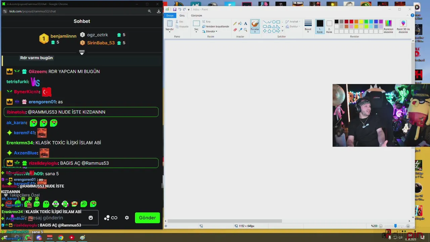The image size is (430, 242).
Task: Click username benjamiinnn in leaderboard
Action: tap(63, 36)
